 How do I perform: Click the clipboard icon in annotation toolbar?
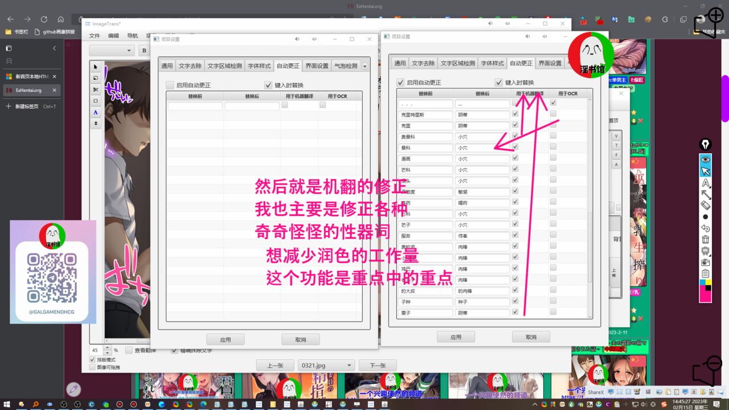click(x=705, y=273)
